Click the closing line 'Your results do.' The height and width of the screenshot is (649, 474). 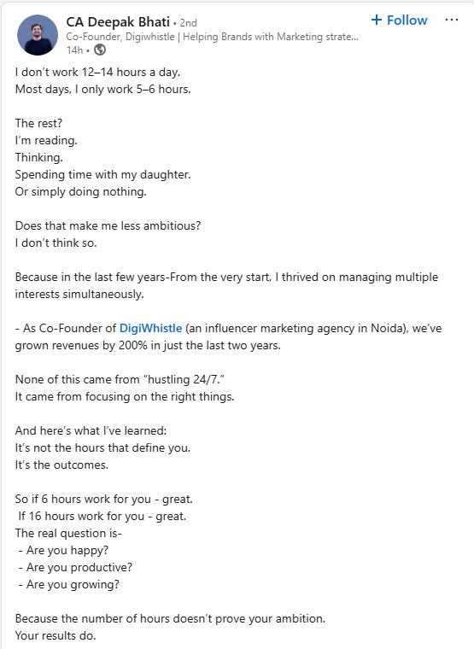click(56, 635)
